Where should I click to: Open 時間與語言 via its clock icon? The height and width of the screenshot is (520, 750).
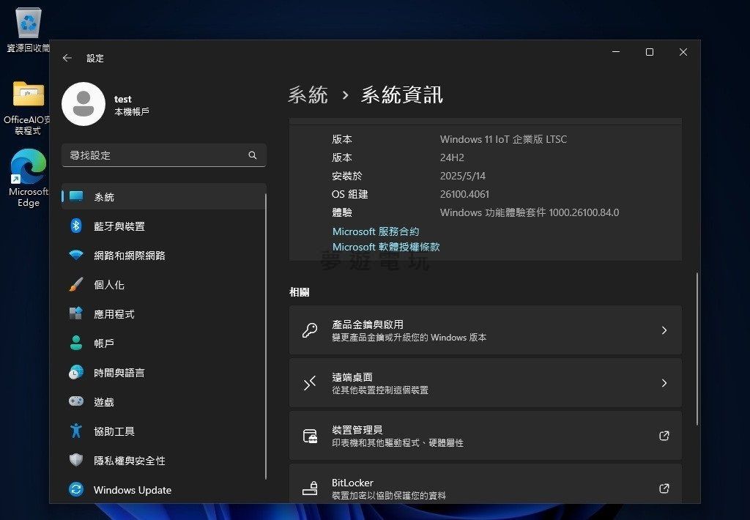[76, 373]
